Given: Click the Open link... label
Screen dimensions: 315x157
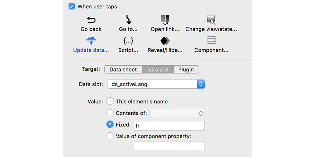Looking at the screenshot, I should [165, 29].
